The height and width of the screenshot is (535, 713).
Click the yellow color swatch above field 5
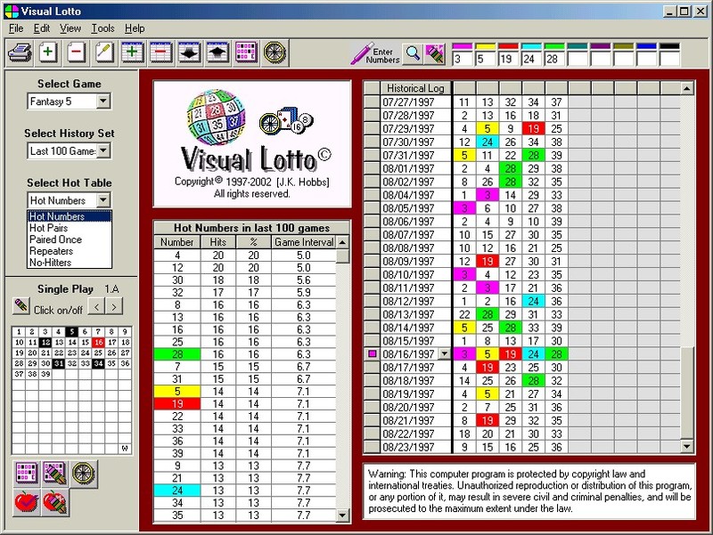point(485,46)
